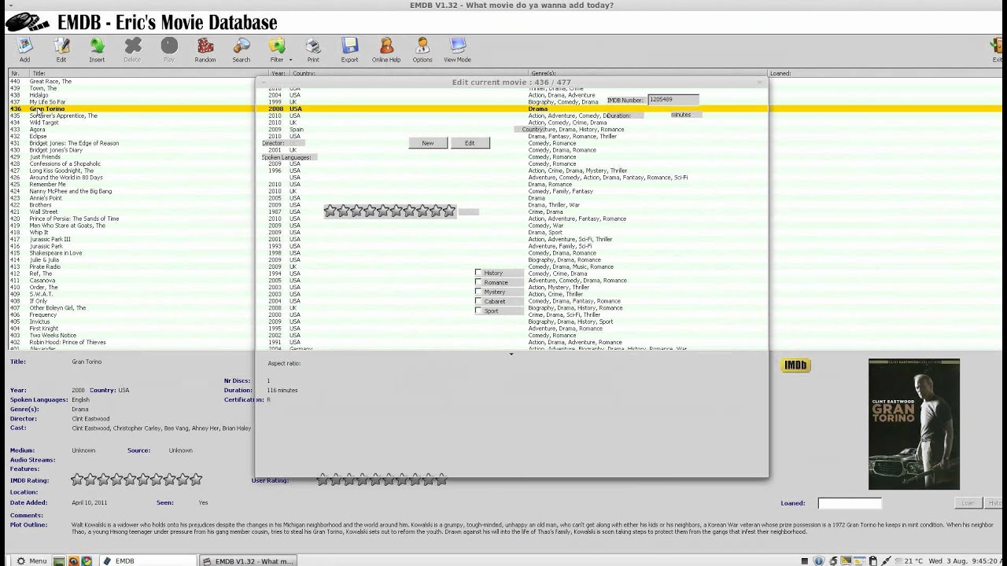Switch to 'EMDB V1.32 - What m...' taskbar window
The height and width of the screenshot is (566, 1007).
[248, 560]
